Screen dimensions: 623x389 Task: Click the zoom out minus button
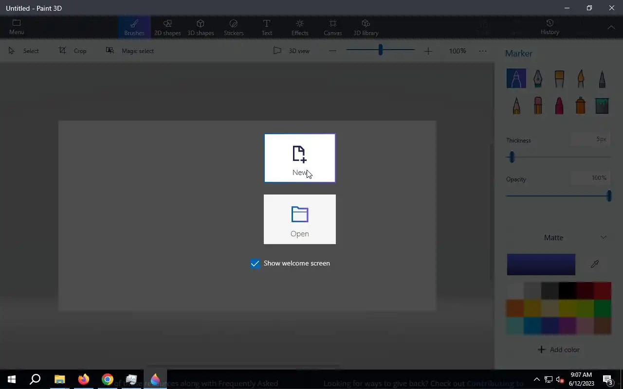point(332,51)
